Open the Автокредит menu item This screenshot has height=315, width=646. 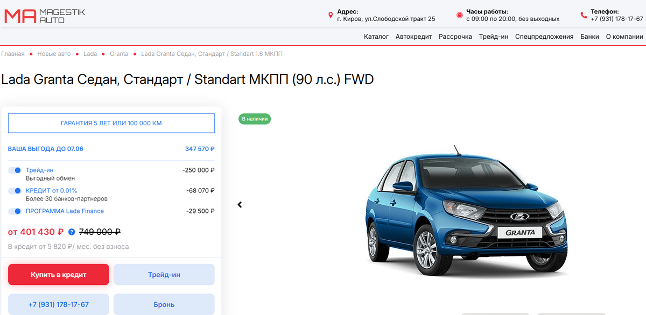point(413,37)
